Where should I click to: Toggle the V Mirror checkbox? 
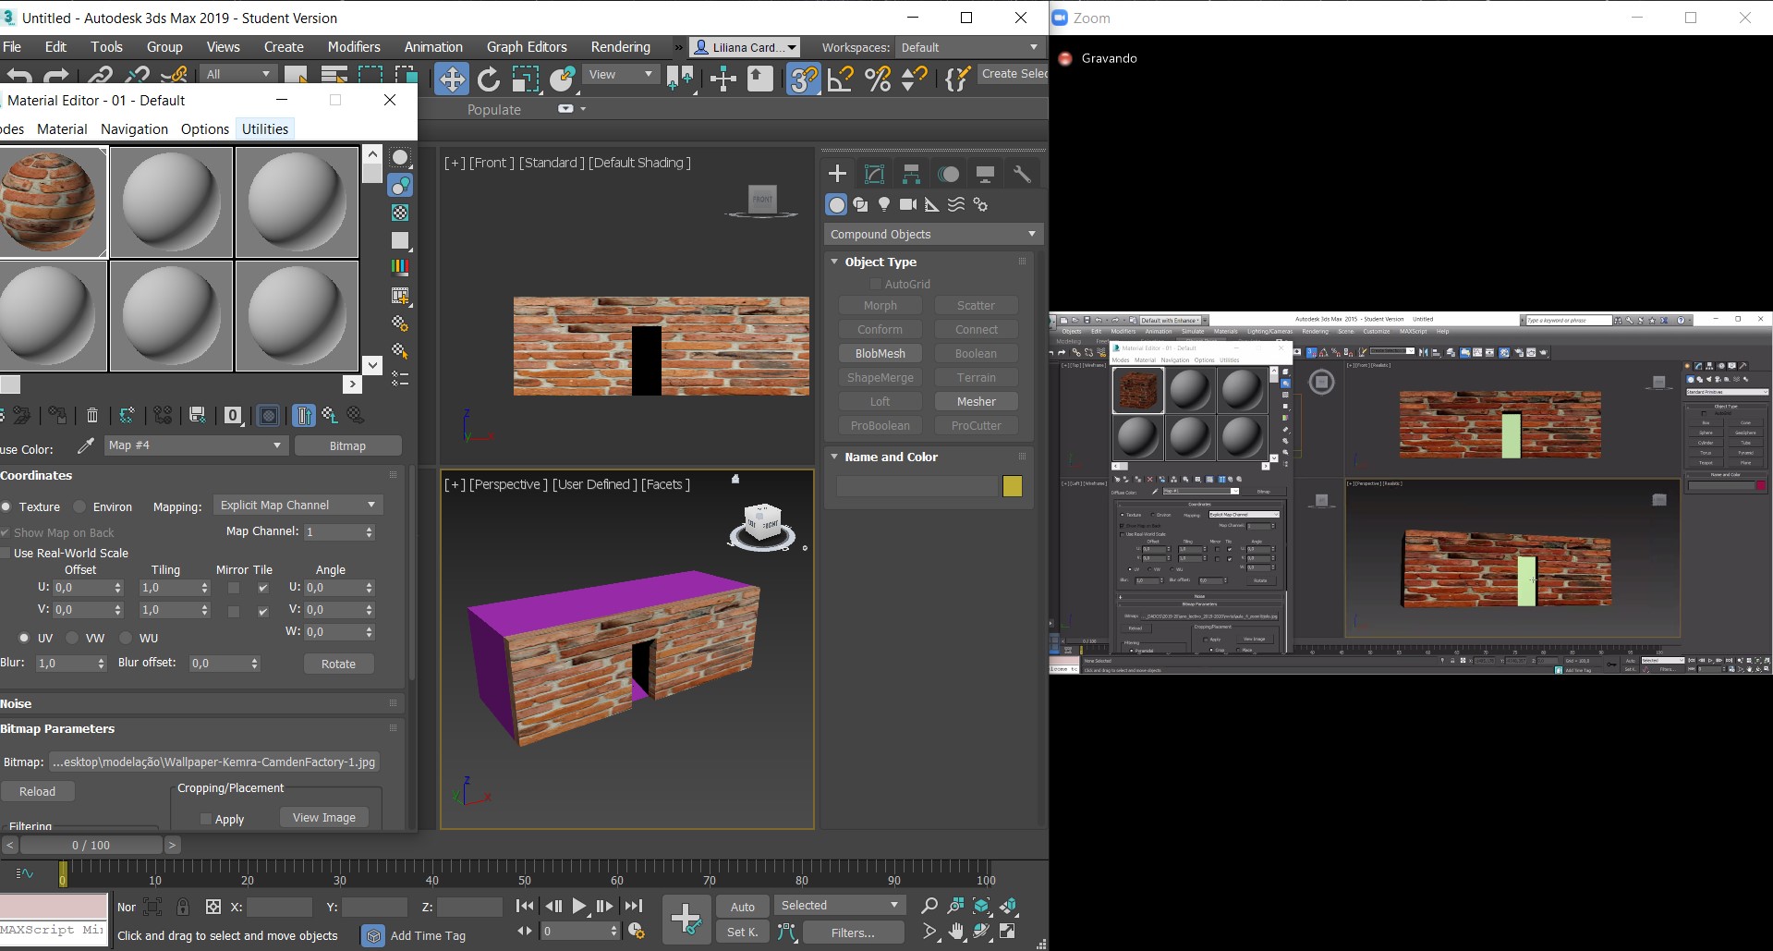pos(234,611)
